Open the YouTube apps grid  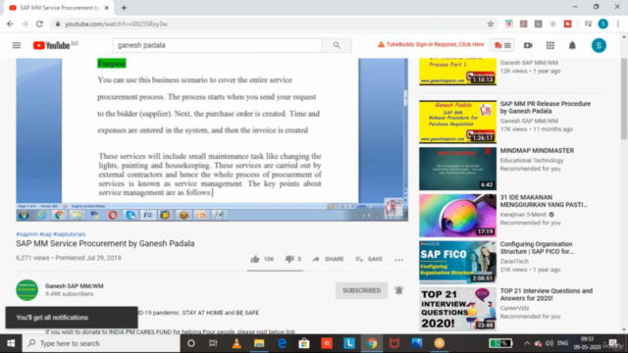coord(550,45)
